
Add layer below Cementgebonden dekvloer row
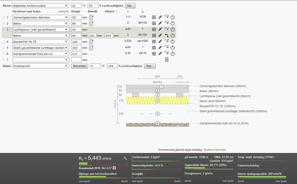167,17
